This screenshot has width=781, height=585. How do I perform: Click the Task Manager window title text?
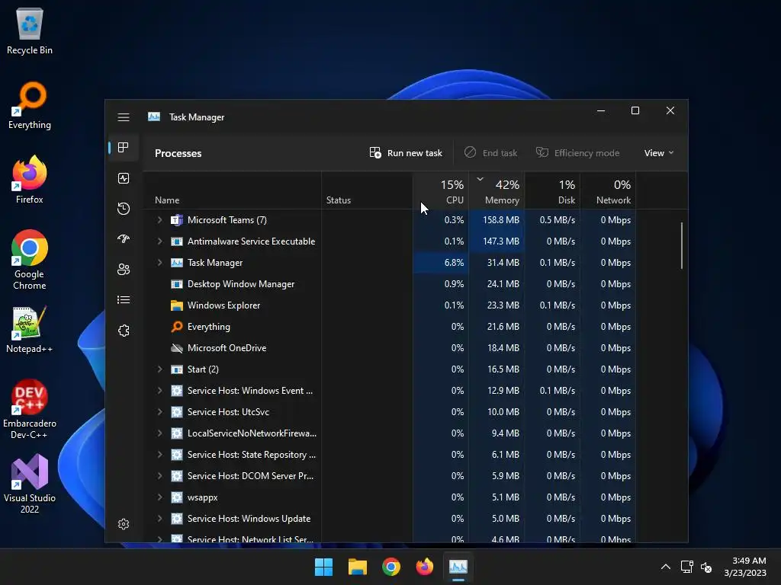click(x=197, y=117)
